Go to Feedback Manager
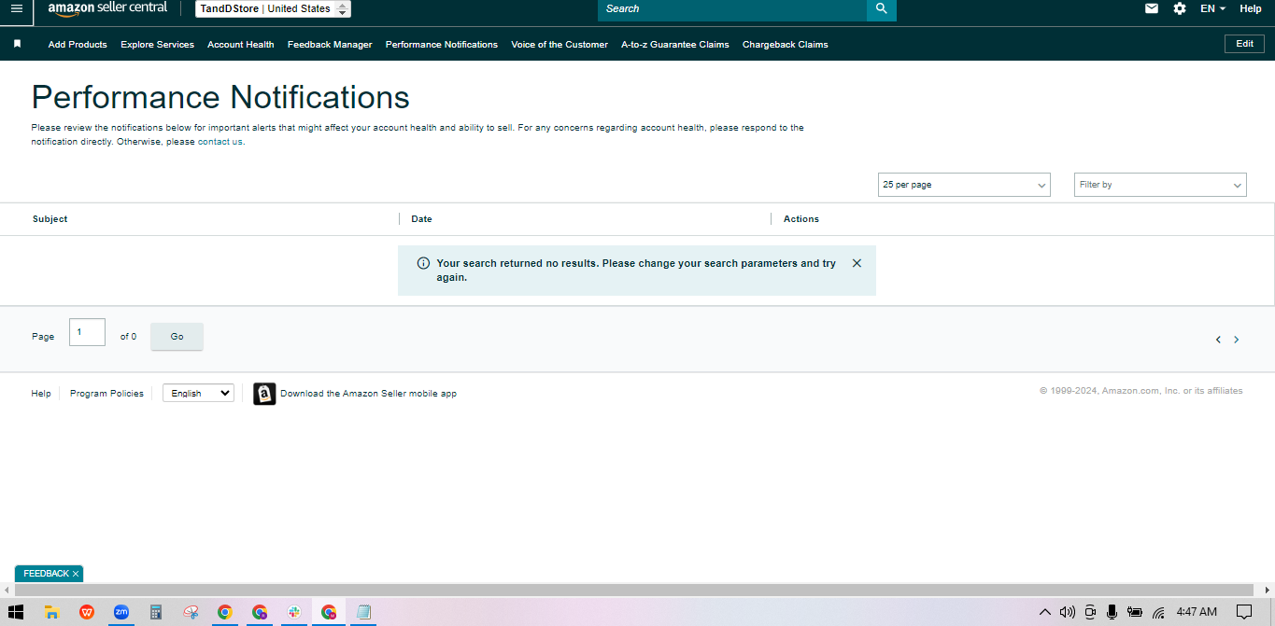1275x626 pixels. point(330,45)
